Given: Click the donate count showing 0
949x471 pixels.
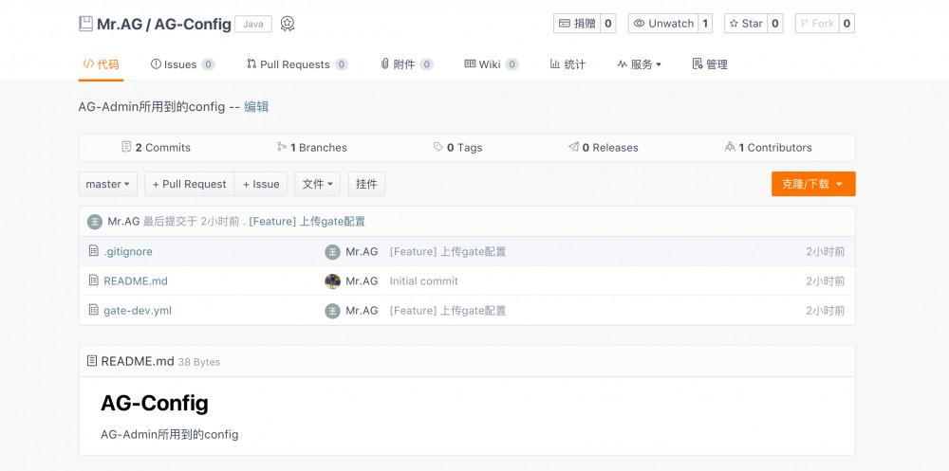Looking at the screenshot, I should coord(608,24).
